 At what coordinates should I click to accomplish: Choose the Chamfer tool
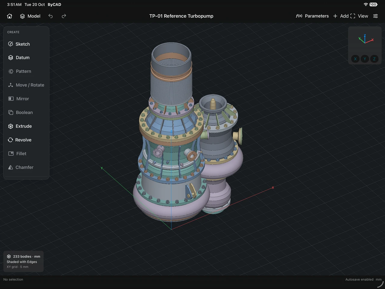point(26,167)
